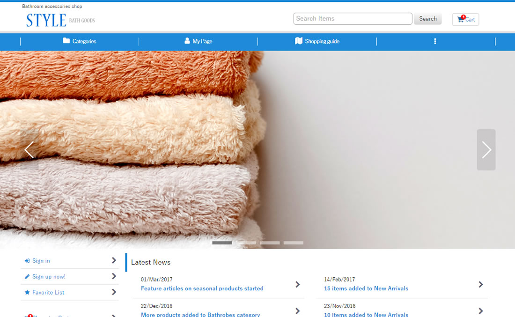Open the Shopping guide menu
The image size is (515, 317).
(317, 41)
